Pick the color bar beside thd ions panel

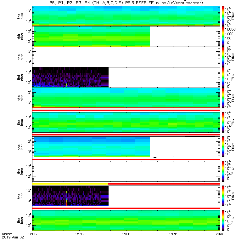click(223, 196)
